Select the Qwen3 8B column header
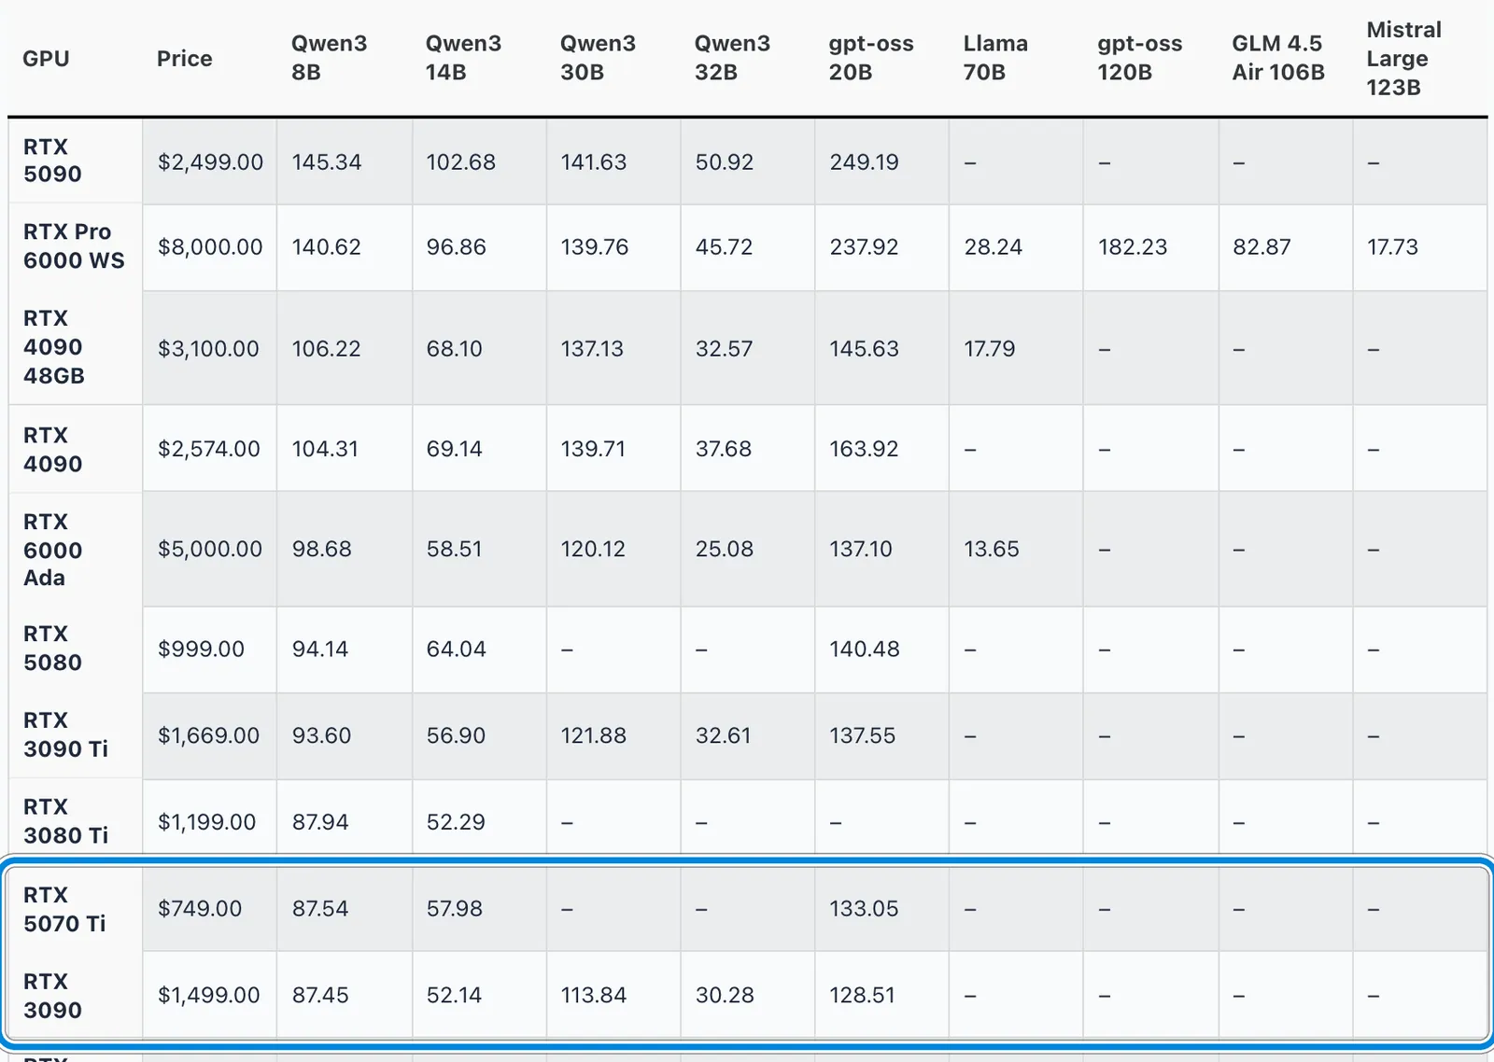Screen dimensions: 1494x1062 point(329,58)
